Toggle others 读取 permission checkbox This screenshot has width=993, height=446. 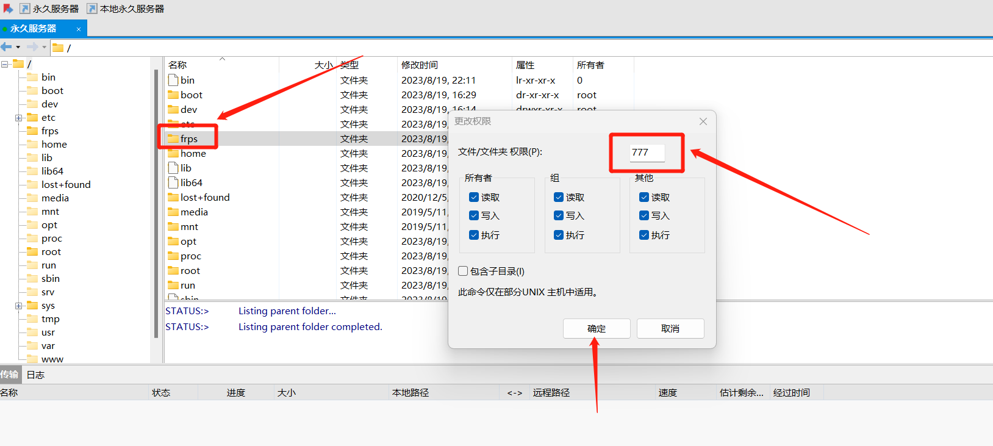click(x=644, y=197)
